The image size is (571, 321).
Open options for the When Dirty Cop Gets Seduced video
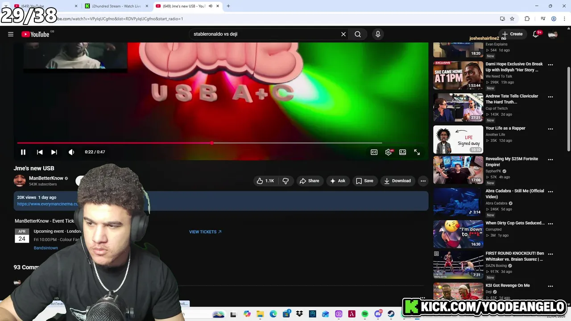click(x=550, y=224)
